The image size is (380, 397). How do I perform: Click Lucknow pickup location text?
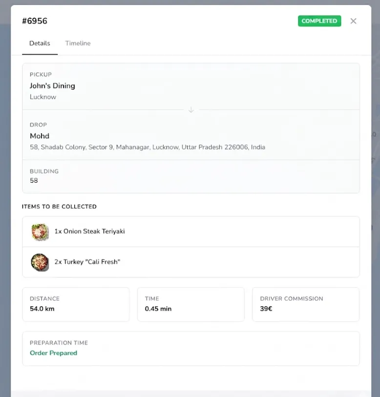point(43,97)
